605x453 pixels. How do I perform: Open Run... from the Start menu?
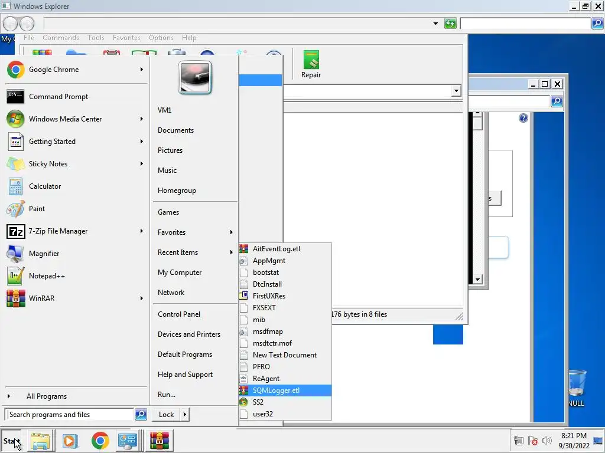pos(167,395)
